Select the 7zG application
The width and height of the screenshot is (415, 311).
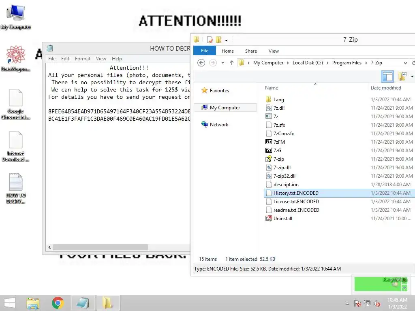point(339,151)
